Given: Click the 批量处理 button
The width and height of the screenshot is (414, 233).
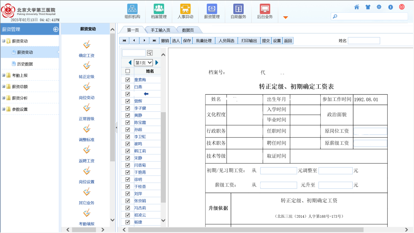Looking at the screenshot, I should tap(204, 41).
